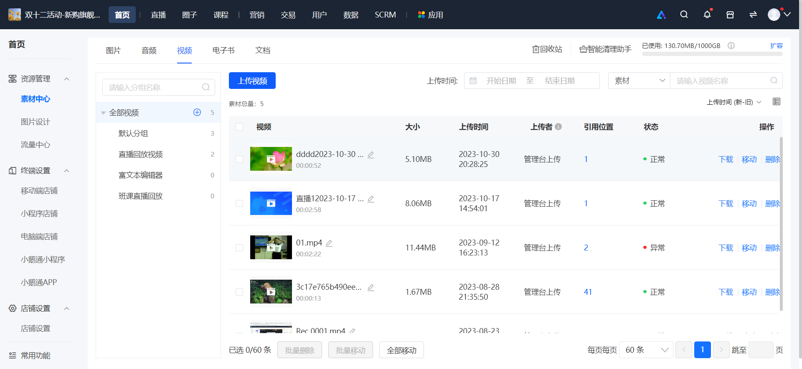The height and width of the screenshot is (369, 802).
Task: Delete 3c17e765b490ee video
Action: 772,292
